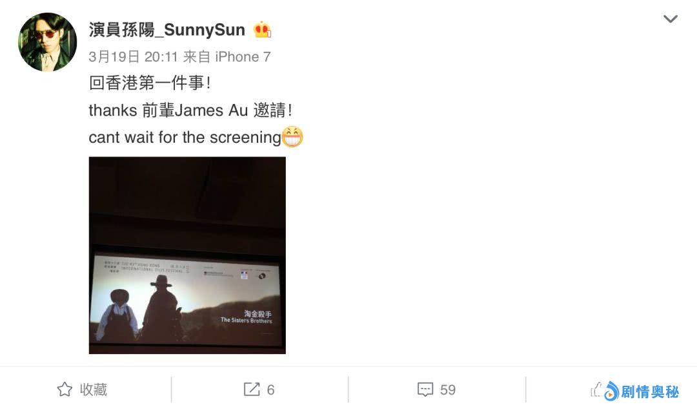Open The Sisters Brothers screening photo
Image resolution: width=697 pixels, height=411 pixels.
click(187, 255)
